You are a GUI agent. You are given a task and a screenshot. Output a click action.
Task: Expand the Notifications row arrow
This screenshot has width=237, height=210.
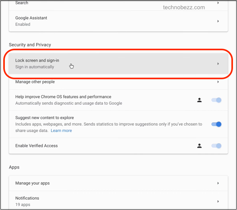218,202
